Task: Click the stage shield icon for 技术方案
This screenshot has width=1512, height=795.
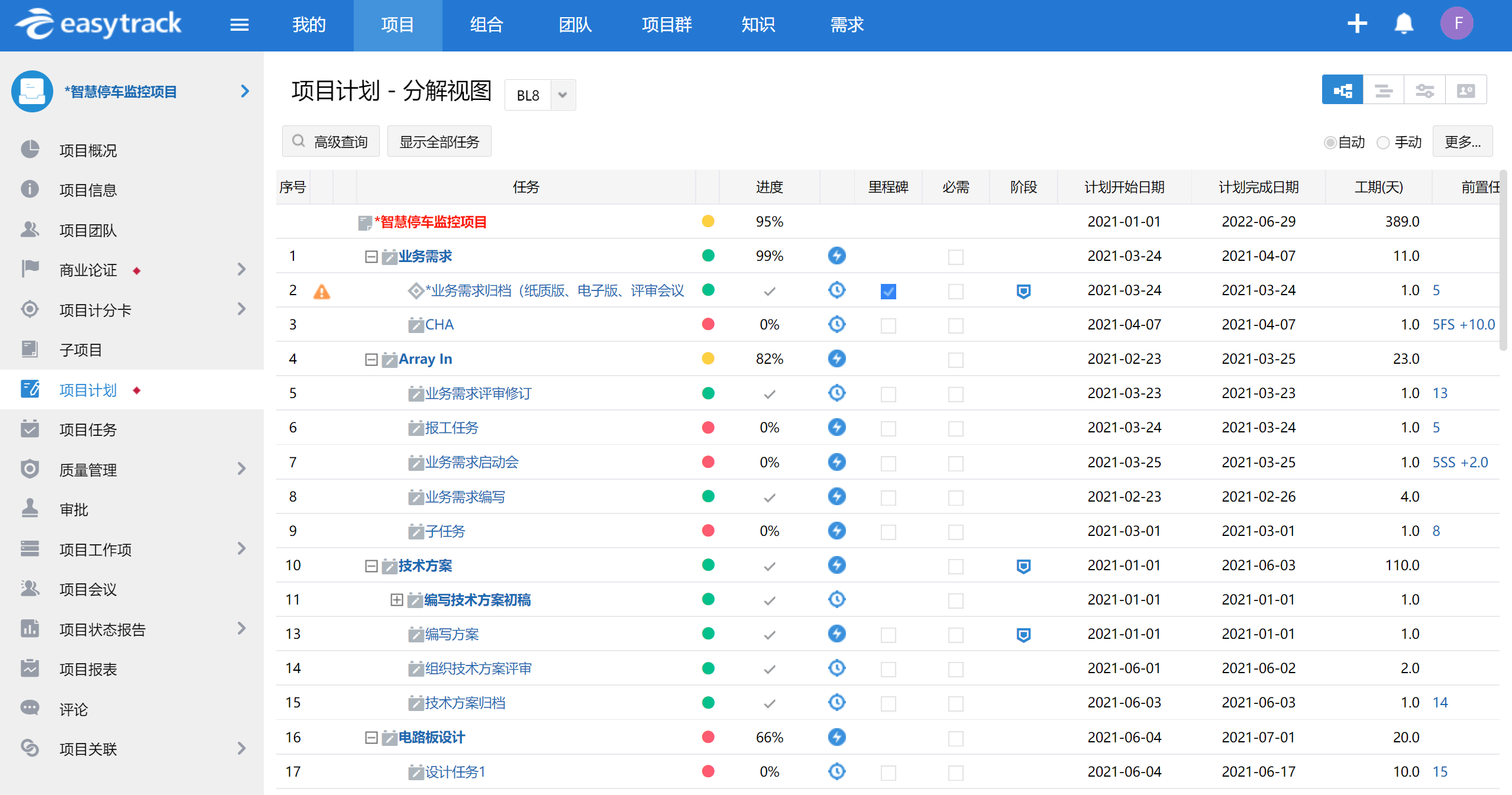Action: (1023, 566)
